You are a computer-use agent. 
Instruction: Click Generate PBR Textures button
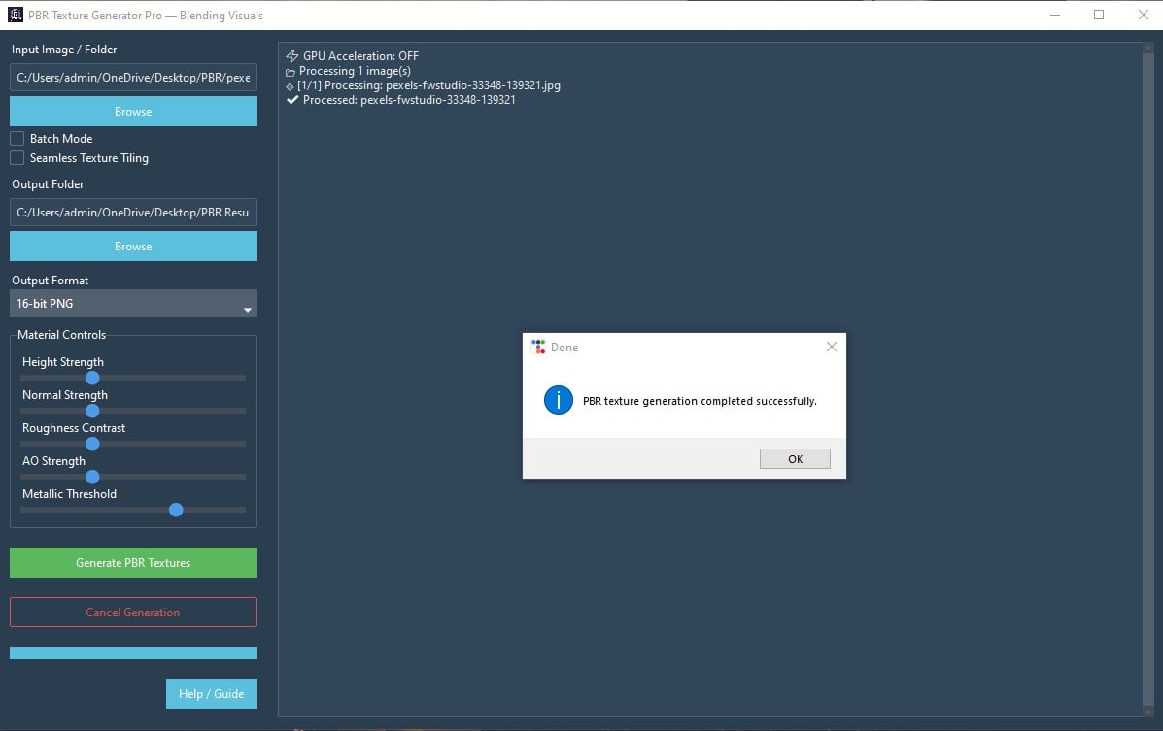133,563
